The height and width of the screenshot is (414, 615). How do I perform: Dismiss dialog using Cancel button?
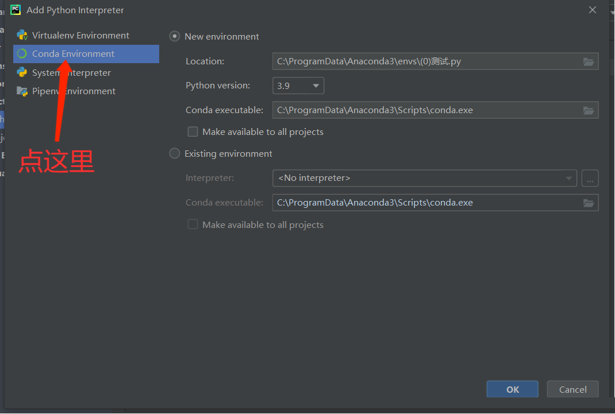(572, 389)
